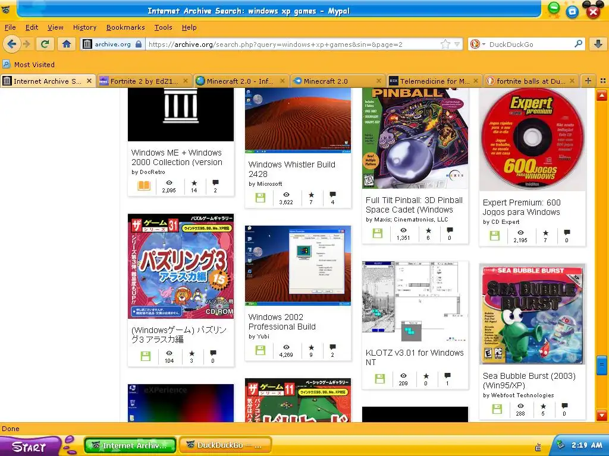Open the View menu

click(55, 27)
